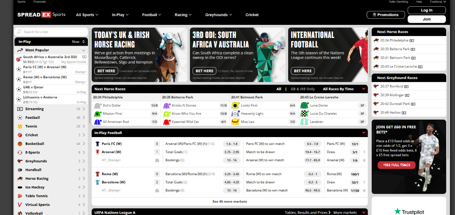The height and width of the screenshot is (215, 455).
Task: Favourite the Paris FC v Arsenal match star
Action: [x=364, y=160]
